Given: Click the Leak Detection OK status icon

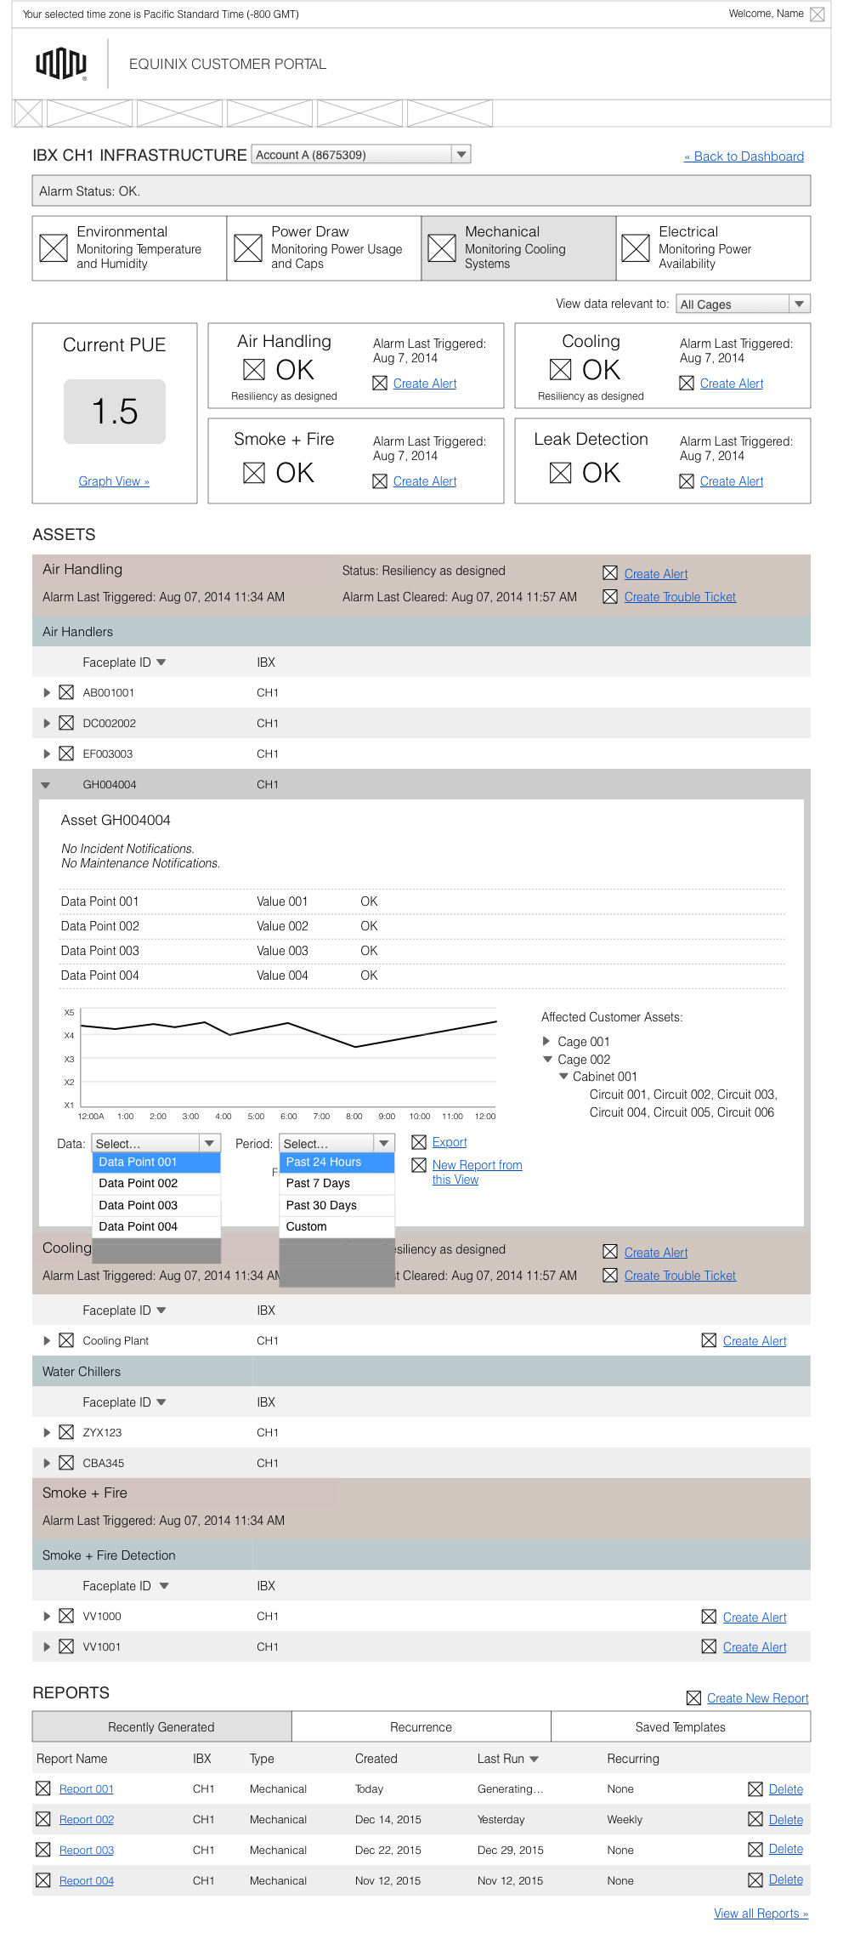Looking at the screenshot, I should coord(561,473).
